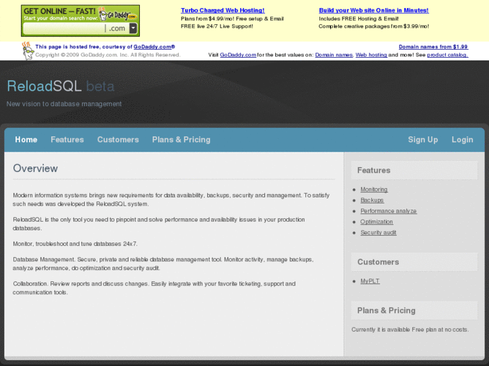Click the Go Daddy logo in banner

[x=118, y=14]
